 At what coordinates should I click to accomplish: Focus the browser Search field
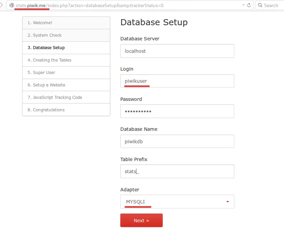[x=270, y=5]
